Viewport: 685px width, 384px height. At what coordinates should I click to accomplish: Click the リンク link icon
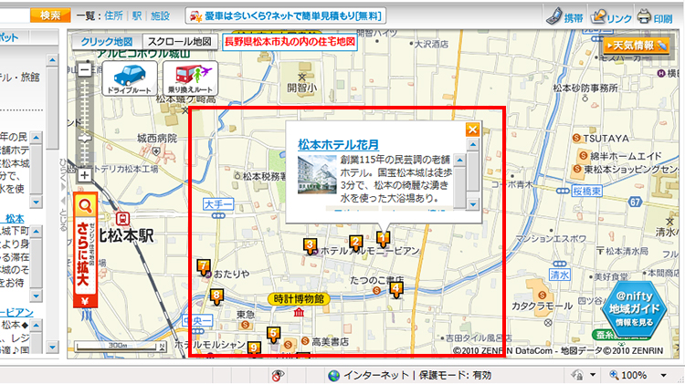(597, 16)
